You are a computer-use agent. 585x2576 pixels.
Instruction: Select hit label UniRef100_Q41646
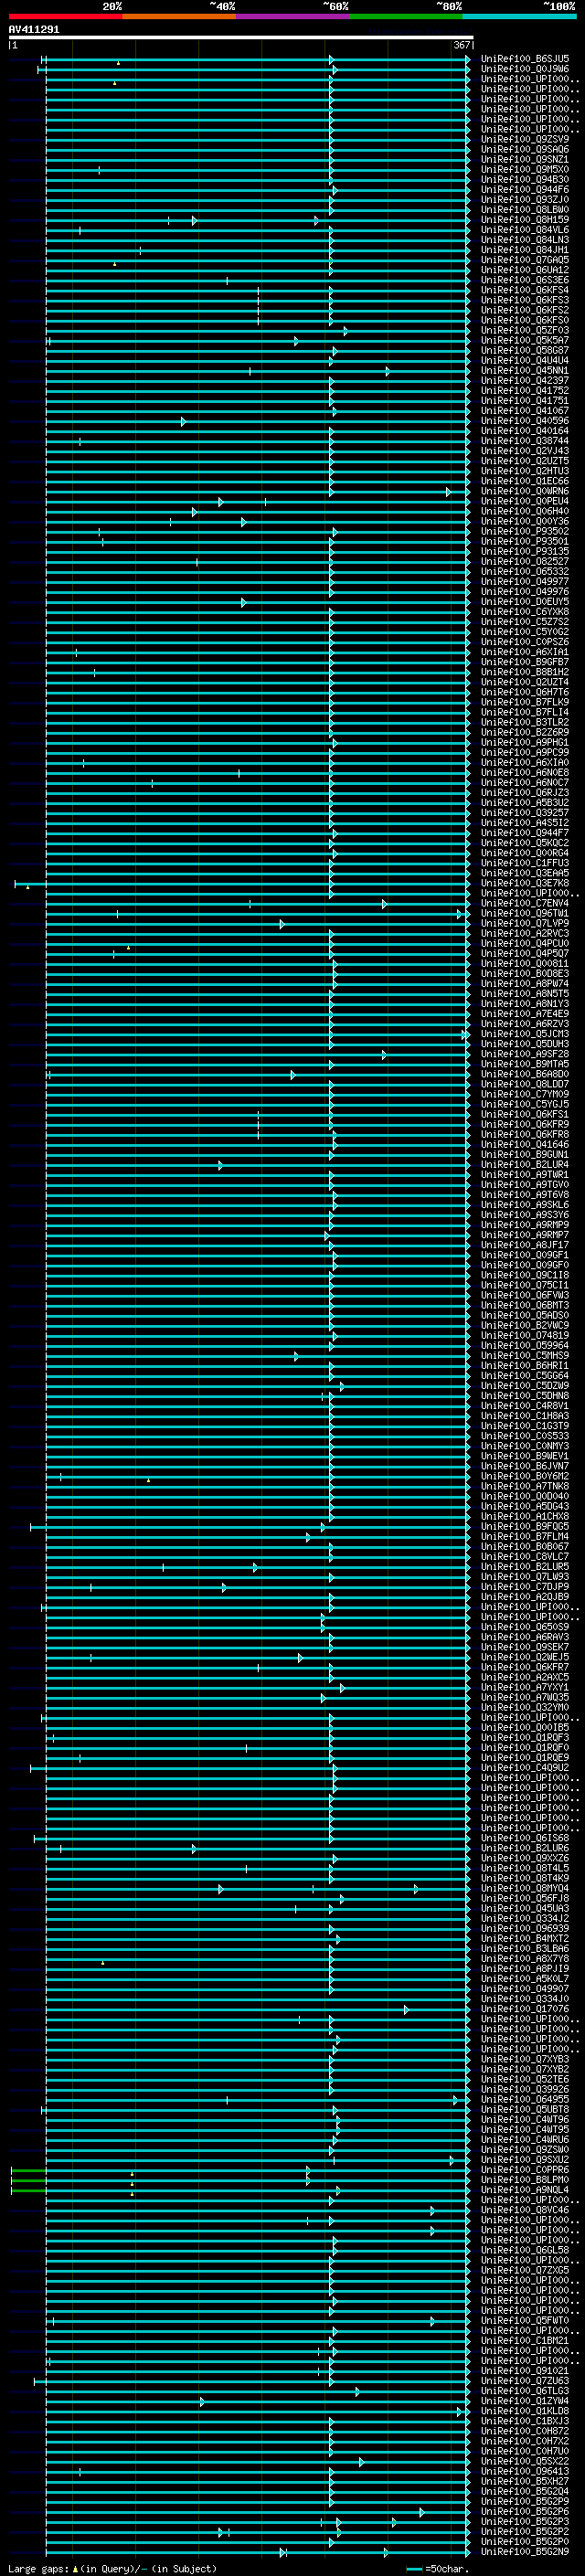(525, 1144)
